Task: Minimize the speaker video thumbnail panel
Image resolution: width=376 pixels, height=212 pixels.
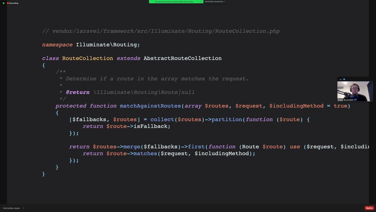Action: click(x=340, y=79)
